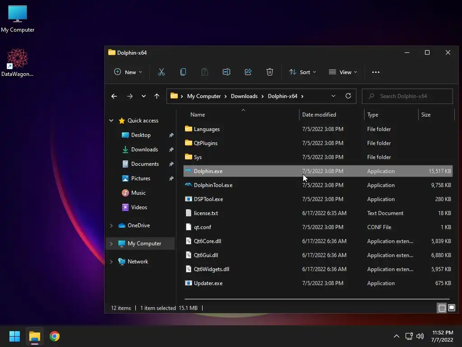Click File Explorer taskbar icon

coord(34,336)
